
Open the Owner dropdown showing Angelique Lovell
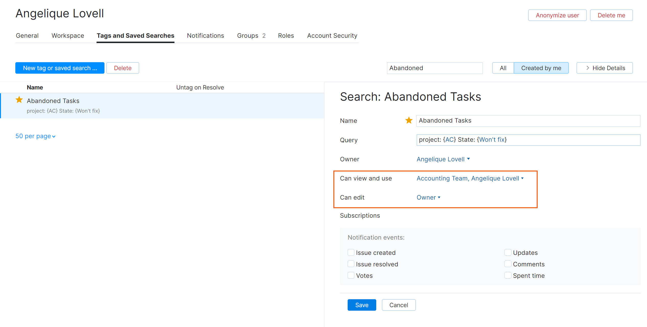click(443, 159)
